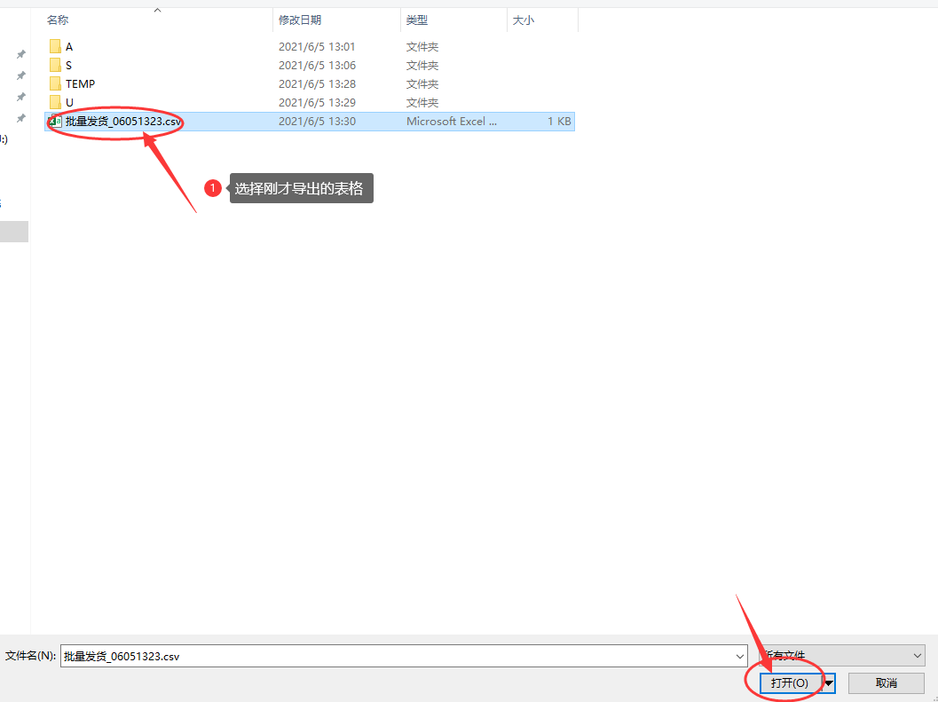938x702 pixels.
Task: Click the 大小 column header
Action: (524, 20)
